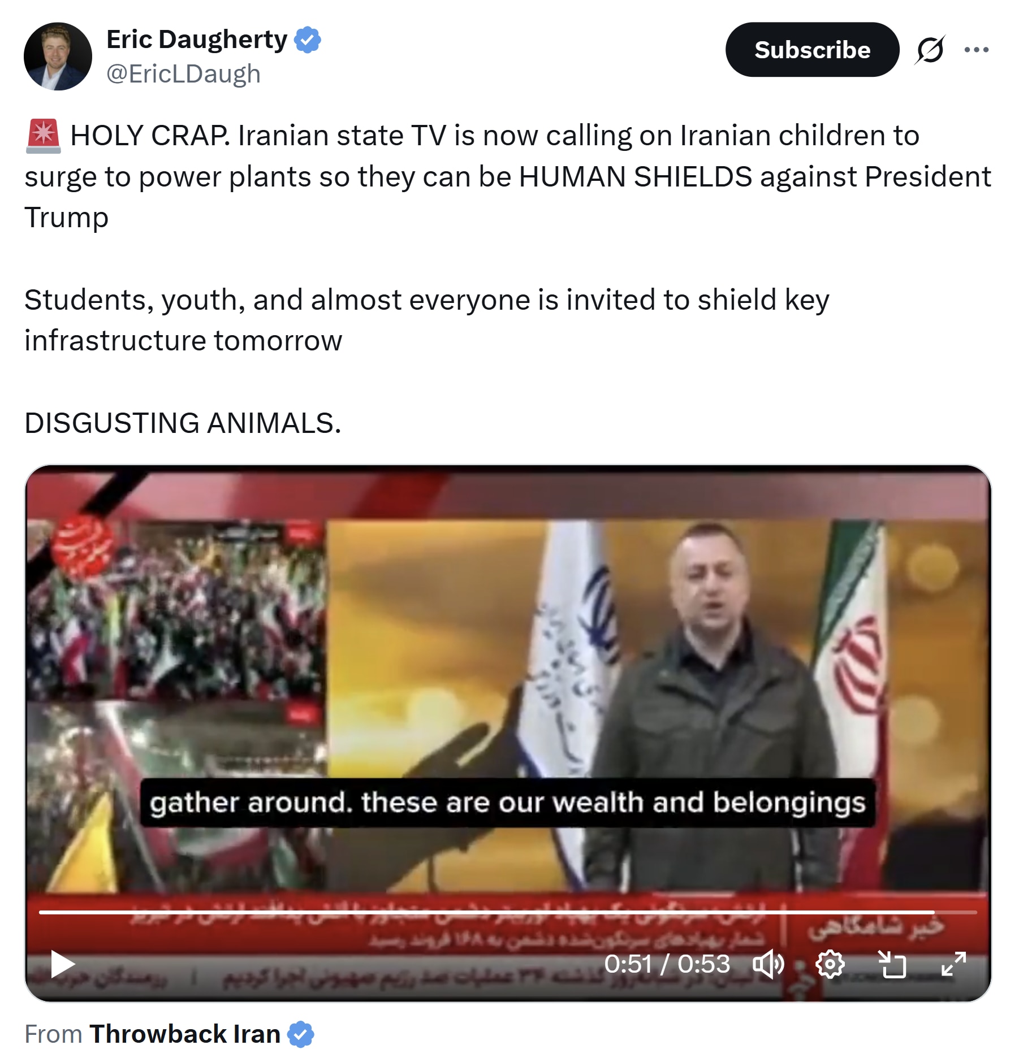Open the @EricLDaugh handle link
The width and height of the screenshot is (1019, 1058).
pos(183,74)
